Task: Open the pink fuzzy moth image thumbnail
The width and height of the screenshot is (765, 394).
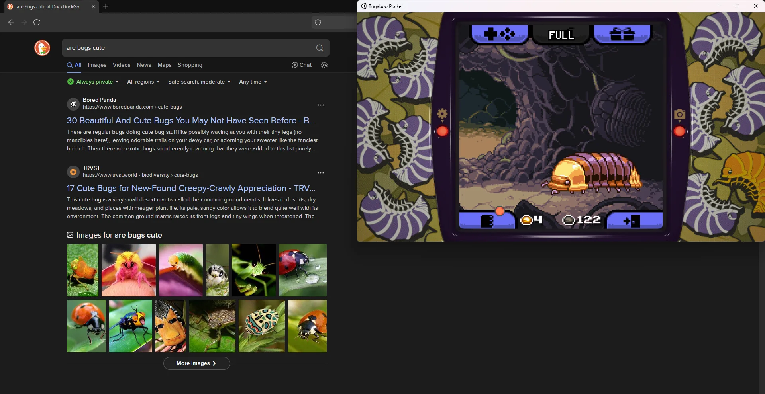Action: [x=128, y=270]
